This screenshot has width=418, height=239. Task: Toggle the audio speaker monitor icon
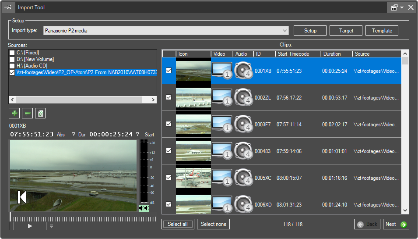point(144,208)
